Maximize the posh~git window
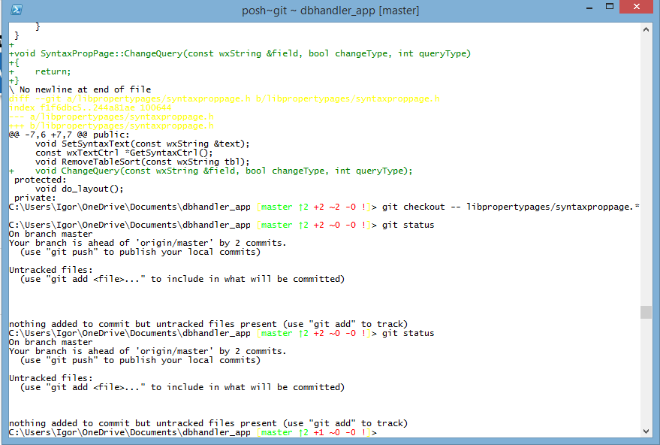Screen dimensions: 660x445 coord(609,7)
